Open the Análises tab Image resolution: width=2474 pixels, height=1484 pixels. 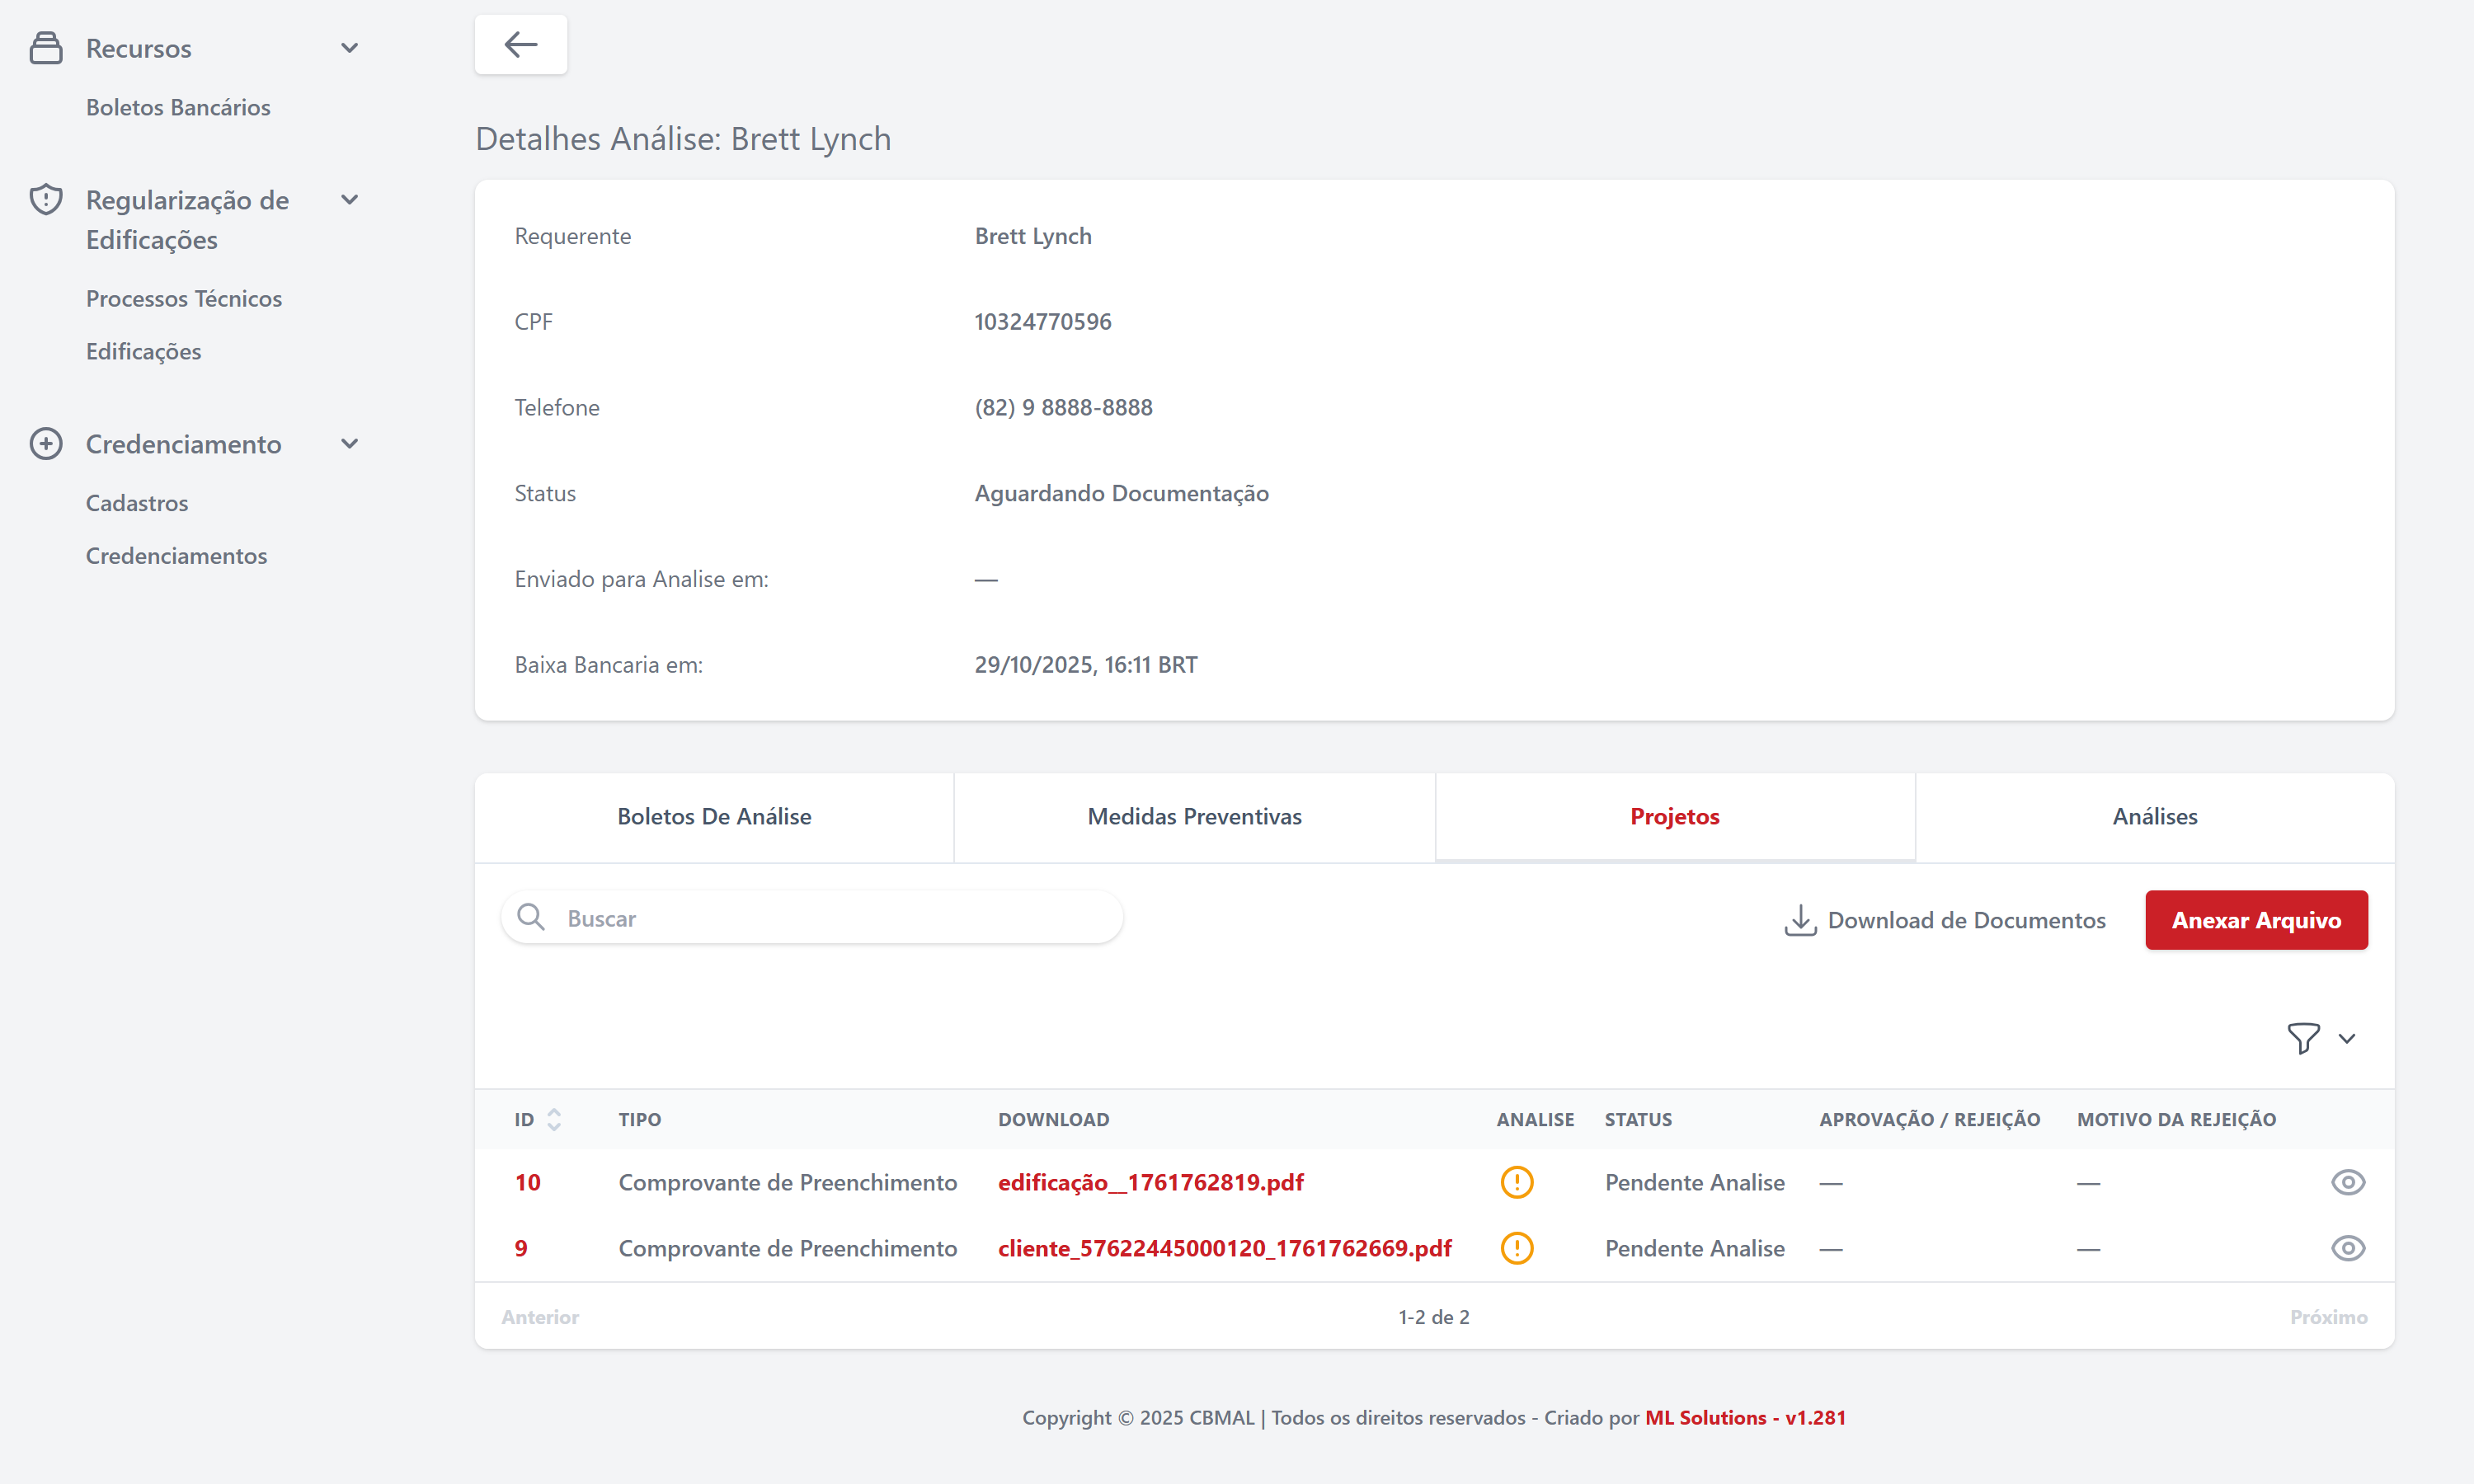tap(2154, 816)
